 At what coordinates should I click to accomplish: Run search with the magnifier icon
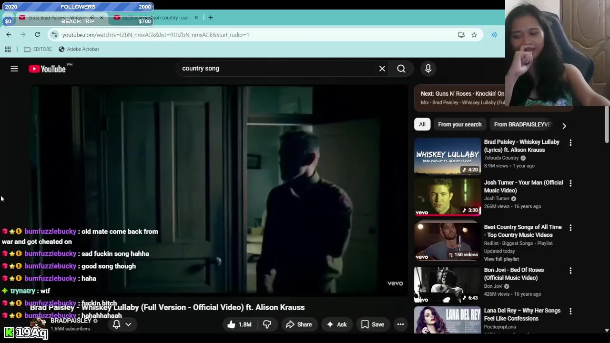click(x=401, y=69)
